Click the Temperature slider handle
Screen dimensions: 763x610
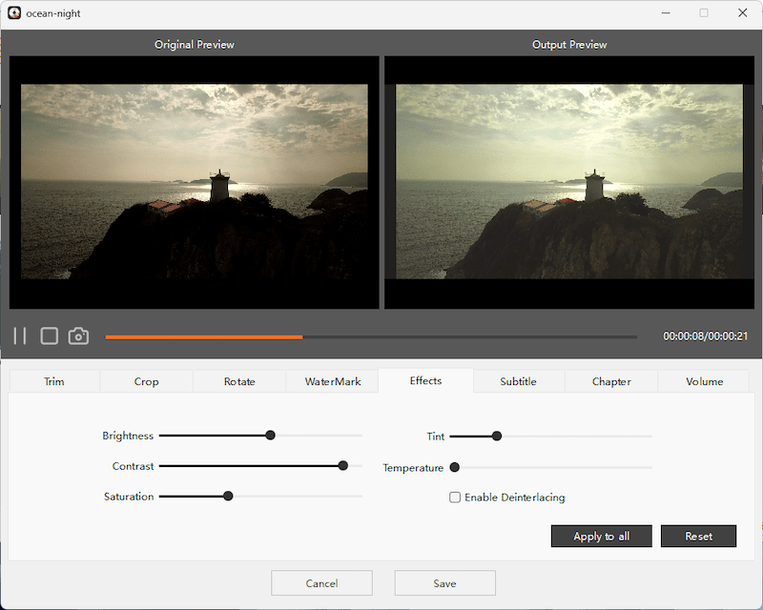(x=455, y=467)
